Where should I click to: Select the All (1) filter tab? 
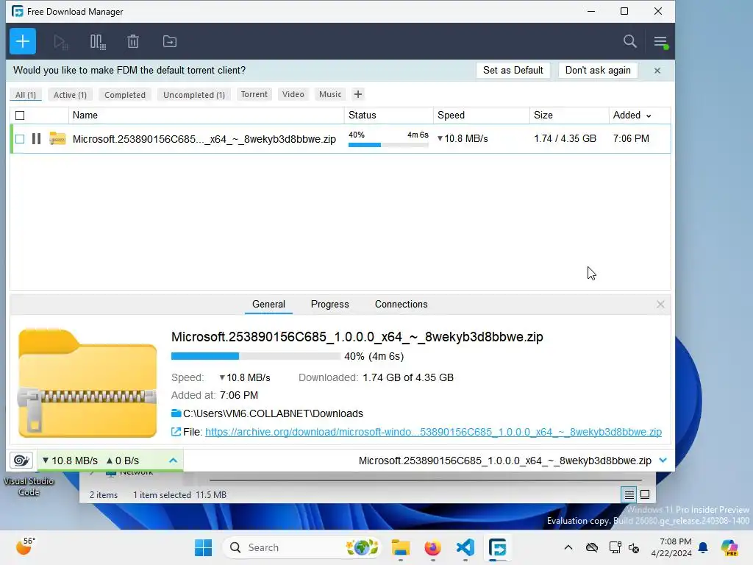coord(26,95)
